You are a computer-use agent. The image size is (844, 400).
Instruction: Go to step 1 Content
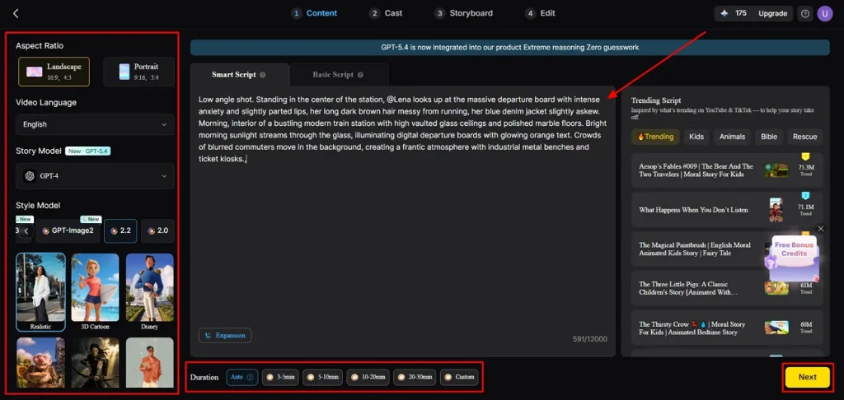(x=314, y=13)
